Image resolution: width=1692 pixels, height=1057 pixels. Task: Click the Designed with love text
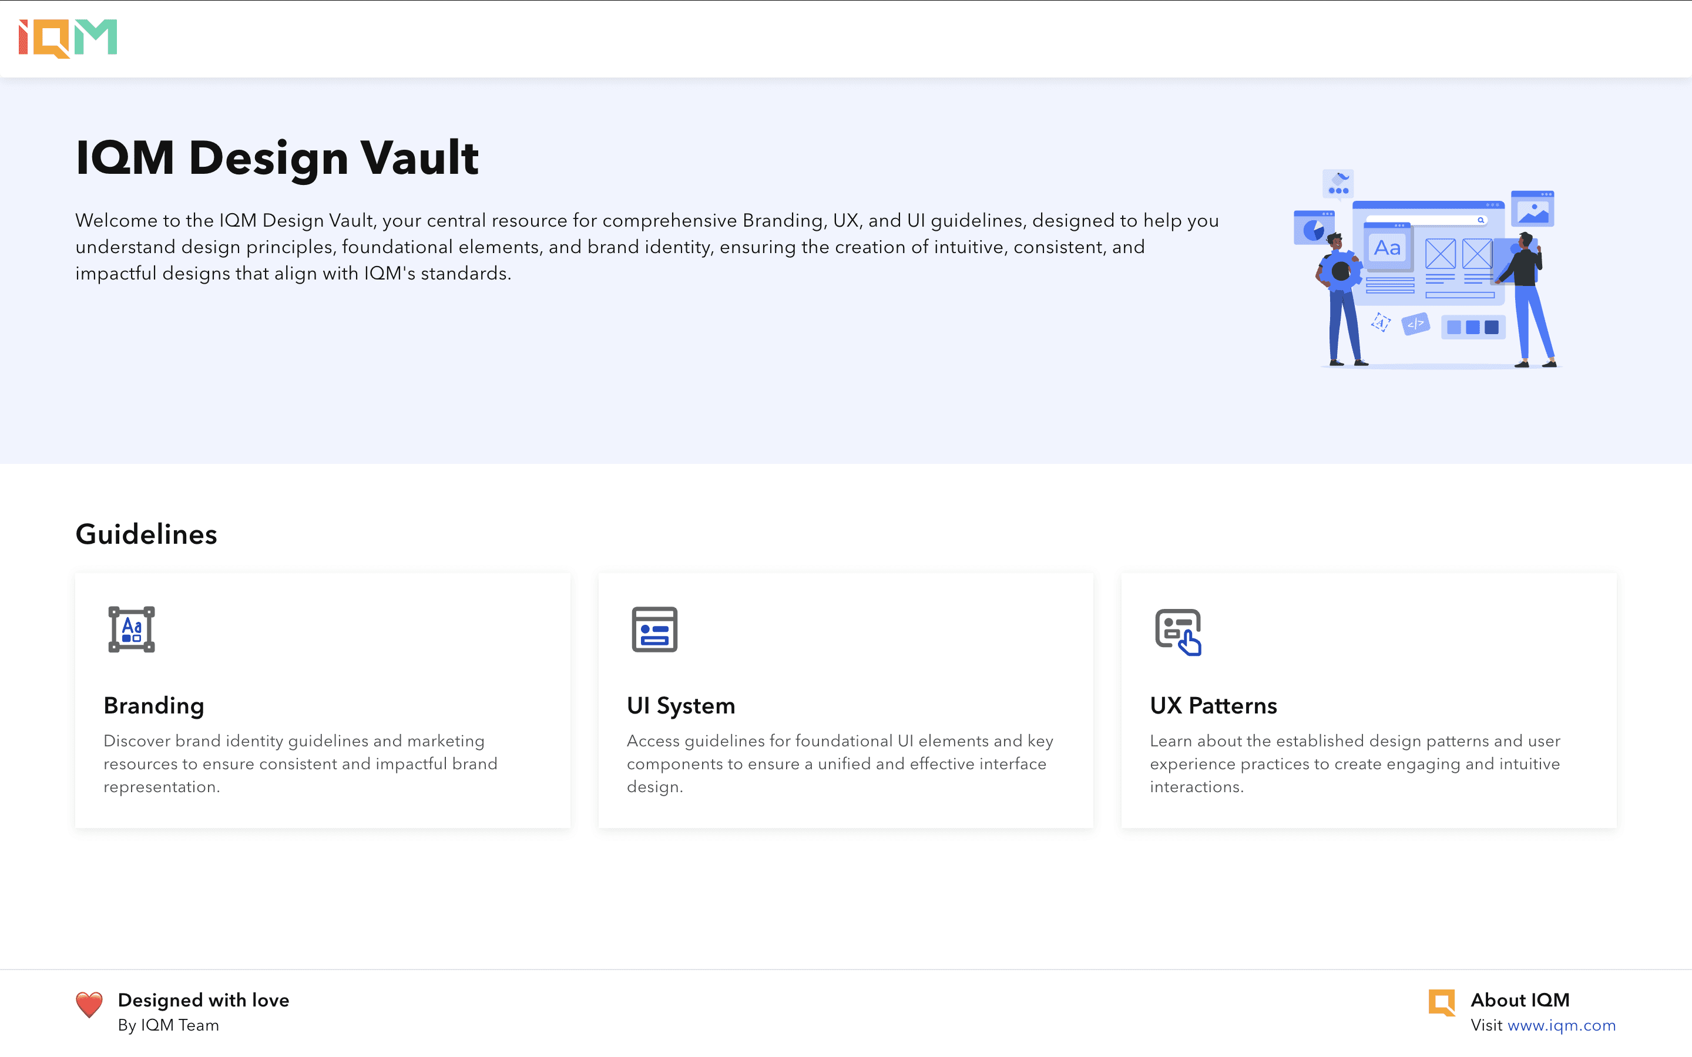point(203,999)
